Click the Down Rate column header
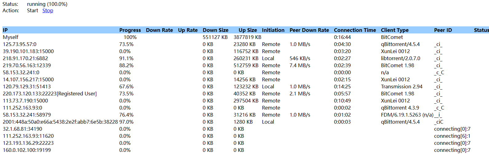Viewport: 489px width, 154px height. [159, 30]
